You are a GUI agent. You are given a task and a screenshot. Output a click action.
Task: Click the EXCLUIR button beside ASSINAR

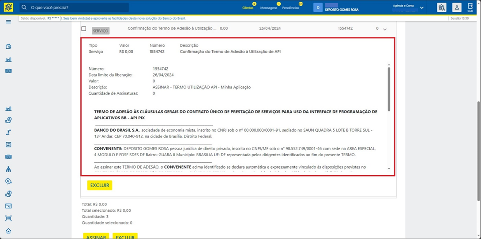click(x=125, y=236)
